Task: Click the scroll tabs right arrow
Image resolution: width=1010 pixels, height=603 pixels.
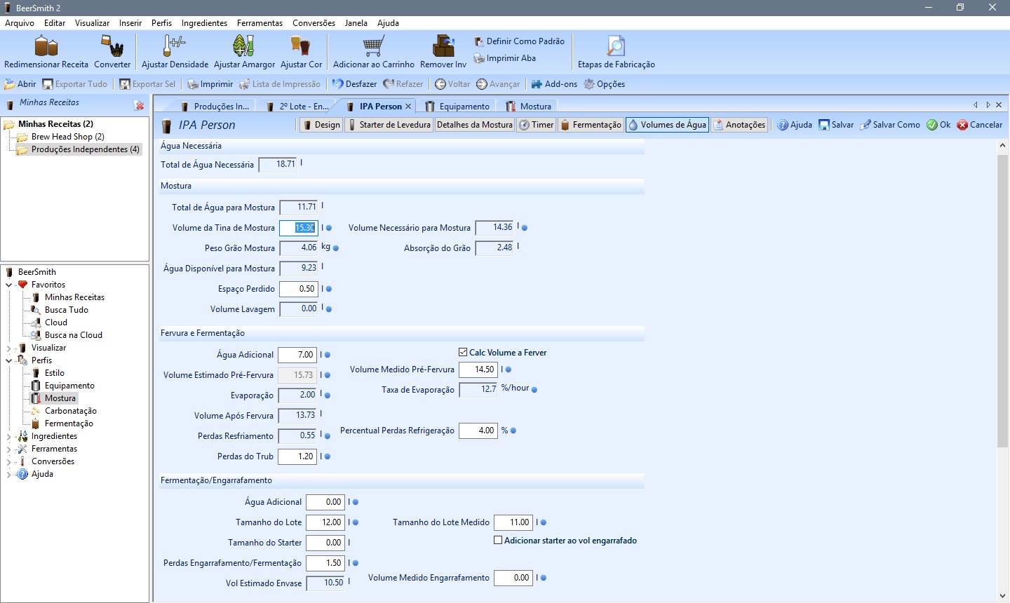Action: click(x=988, y=105)
